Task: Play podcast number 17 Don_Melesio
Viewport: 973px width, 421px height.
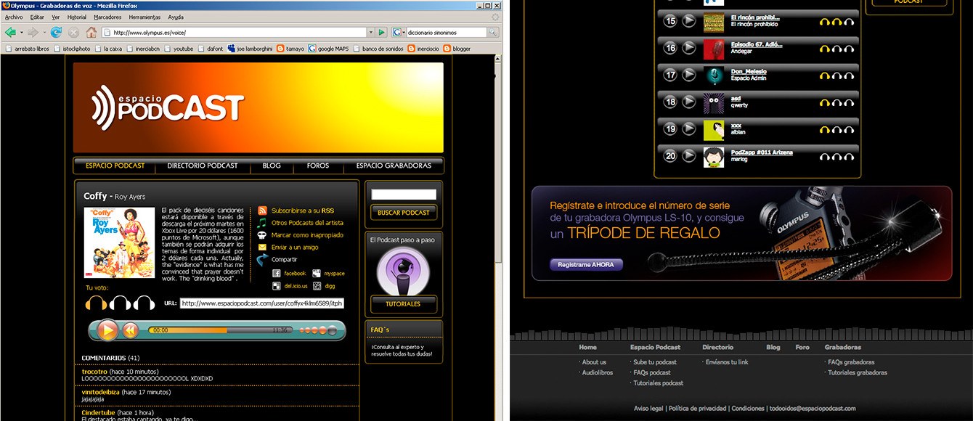Action: [689, 75]
